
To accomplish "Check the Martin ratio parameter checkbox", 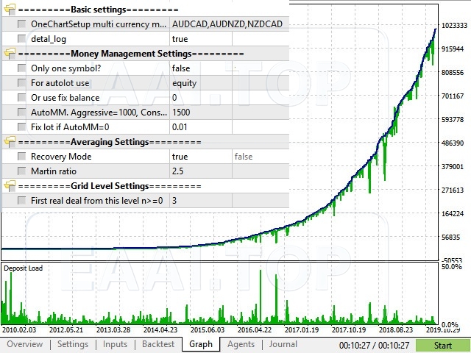I will 22,171.
